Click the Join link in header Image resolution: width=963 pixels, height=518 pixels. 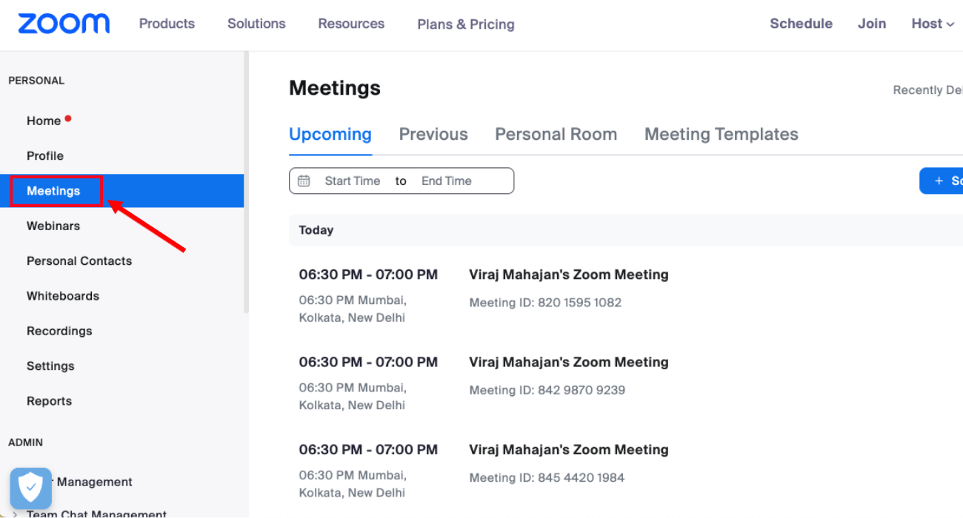872,24
